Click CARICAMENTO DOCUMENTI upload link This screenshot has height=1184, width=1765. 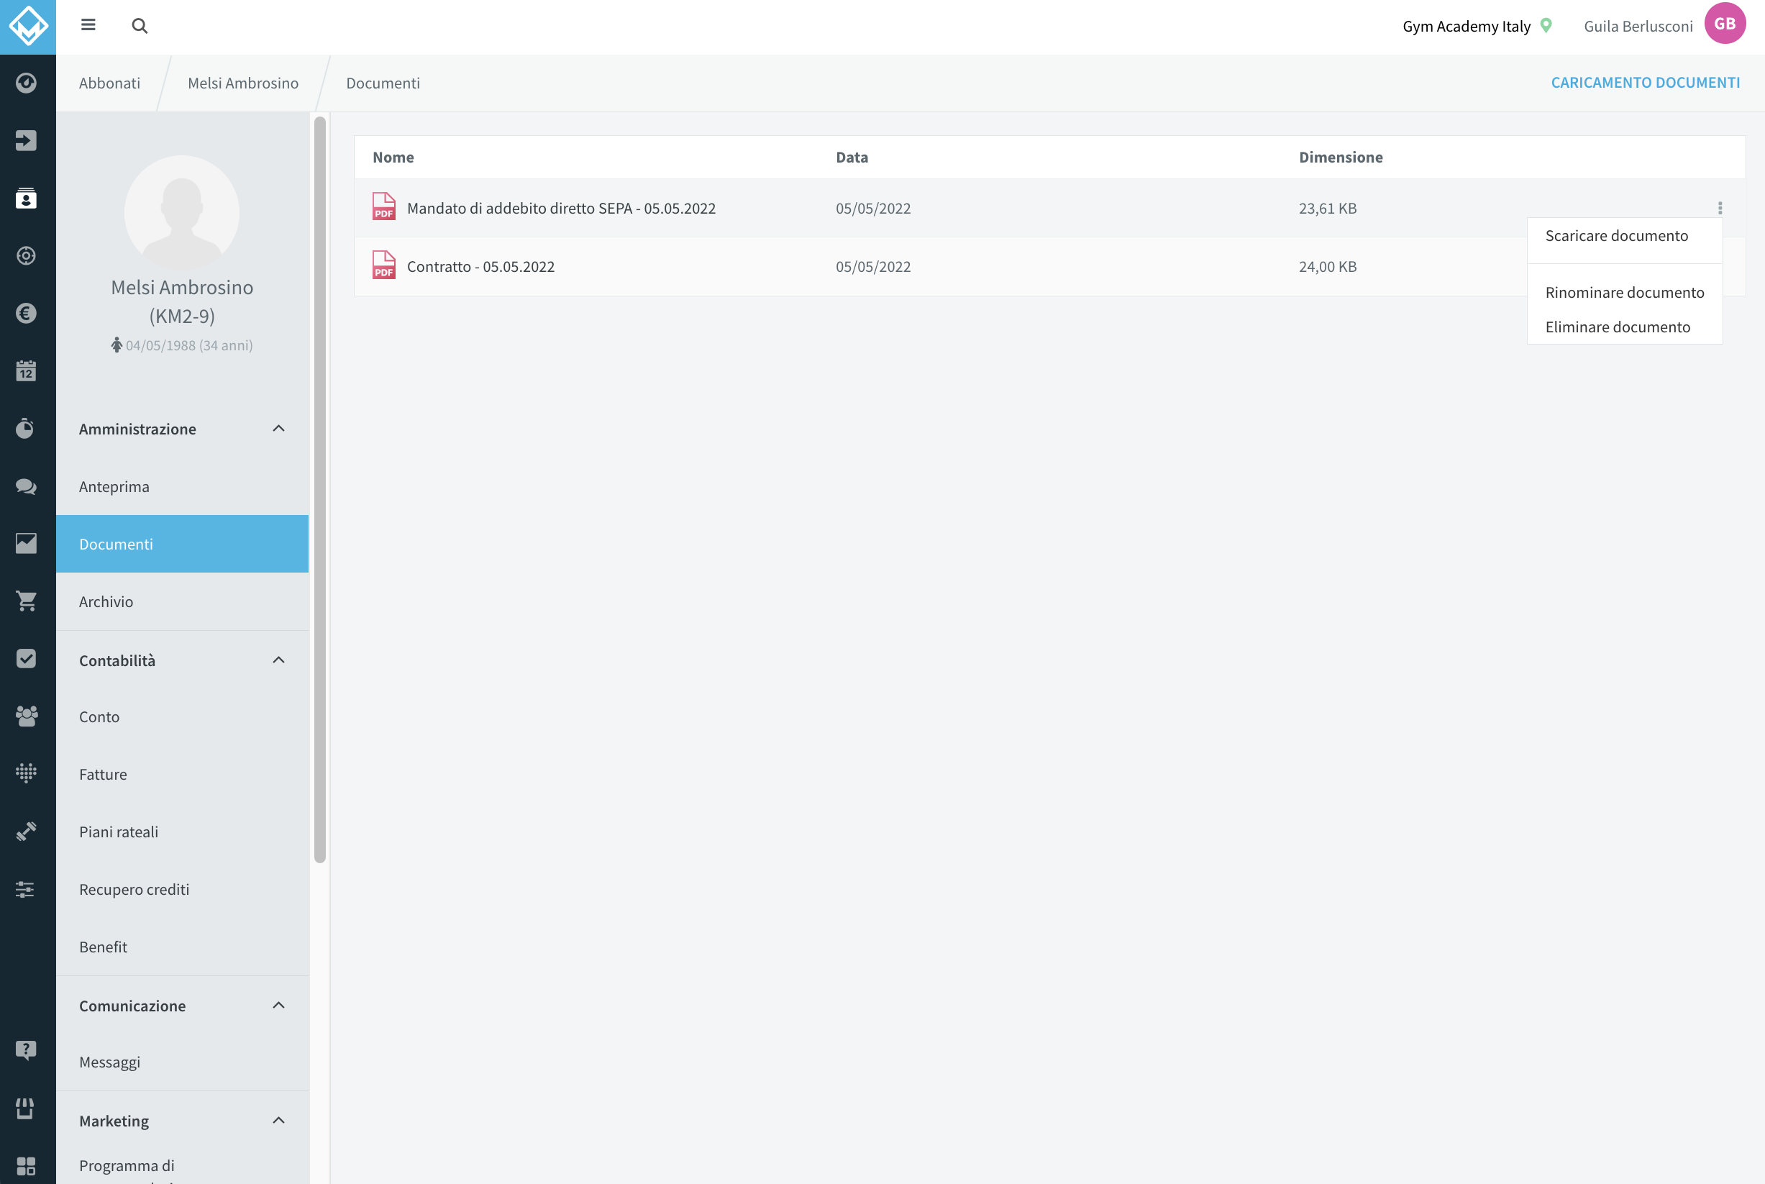(1645, 82)
